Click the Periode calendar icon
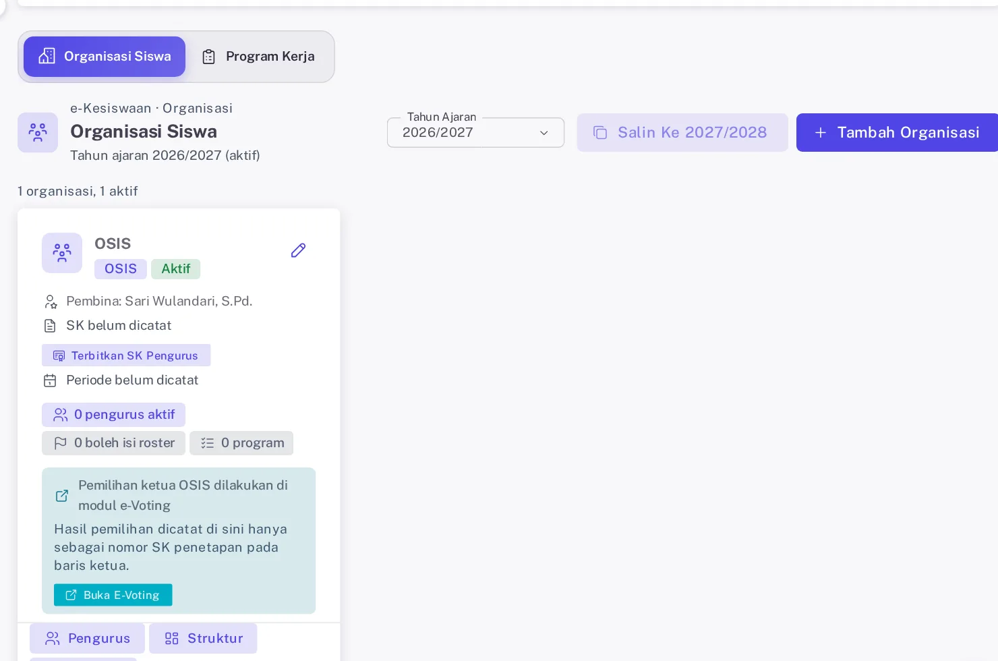The width and height of the screenshot is (998, 661). pyautogui.click(x=50, y=380)
